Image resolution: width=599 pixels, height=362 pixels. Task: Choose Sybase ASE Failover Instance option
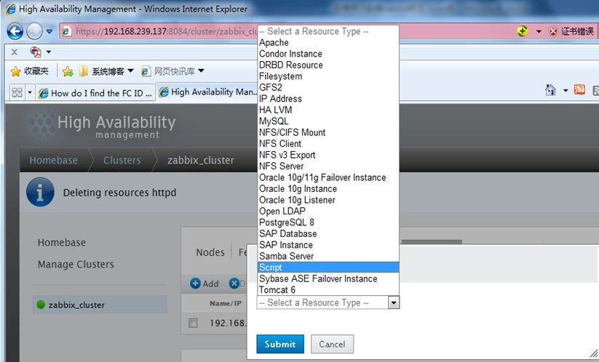click(x=328, y=279)
